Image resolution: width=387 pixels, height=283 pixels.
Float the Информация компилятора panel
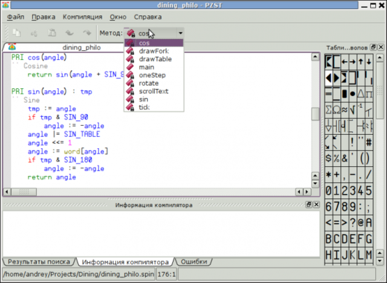pyautogui.click(x=308, y=204)
